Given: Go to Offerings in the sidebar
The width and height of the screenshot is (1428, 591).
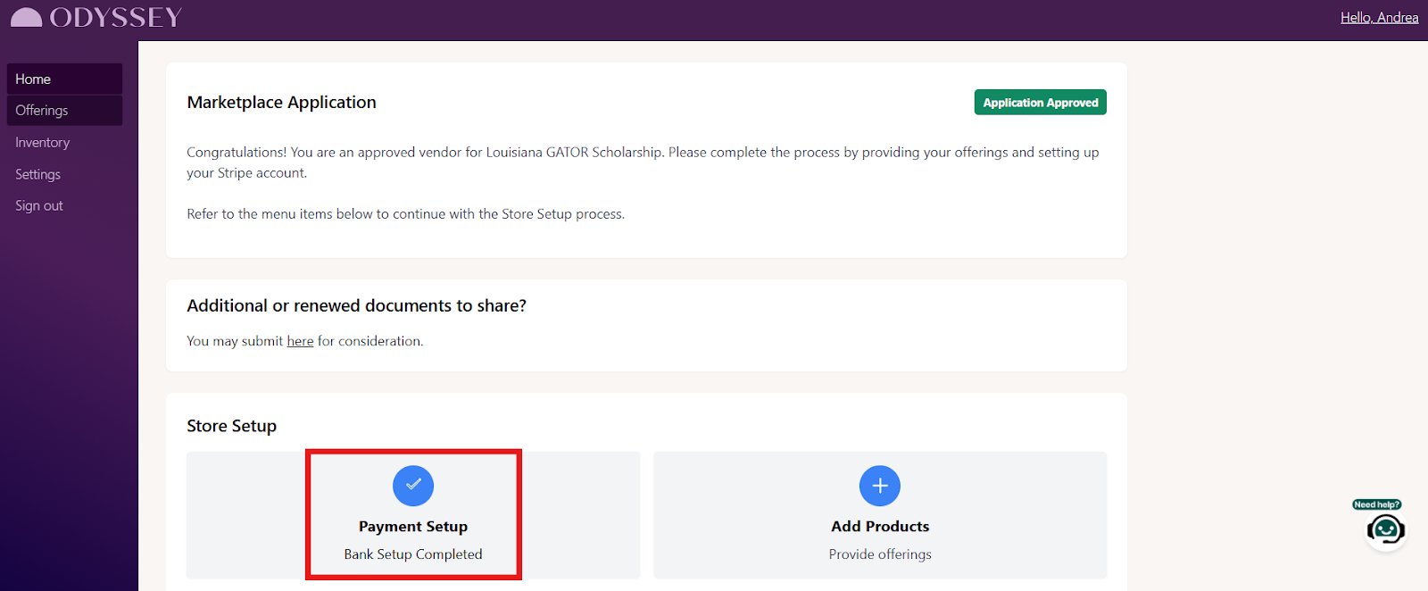Looking at the screenshot, I should [42, 111].
